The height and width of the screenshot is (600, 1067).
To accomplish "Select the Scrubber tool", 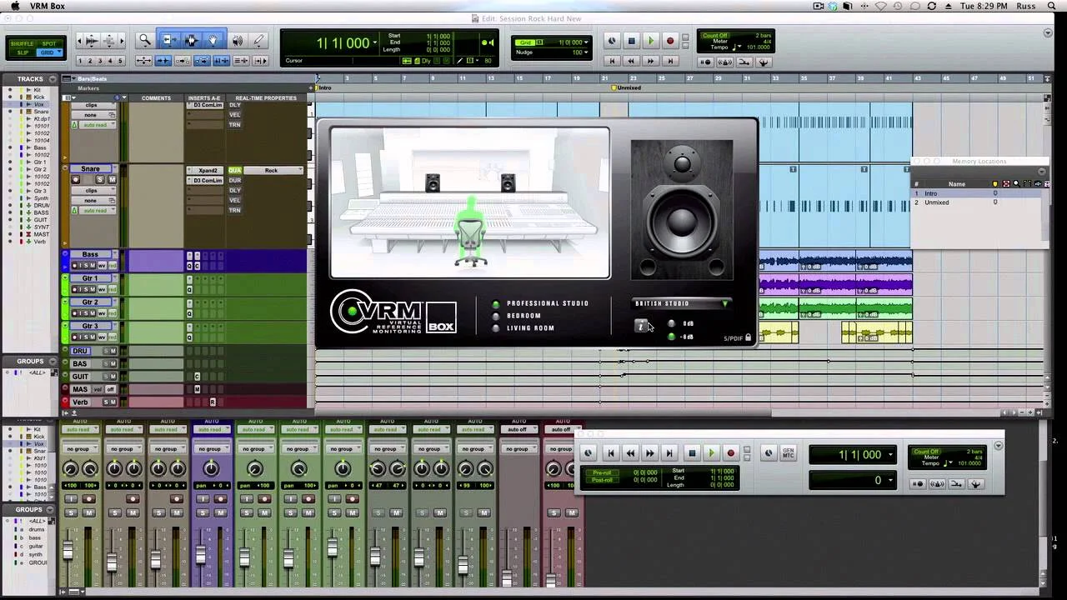I will 238,40.
